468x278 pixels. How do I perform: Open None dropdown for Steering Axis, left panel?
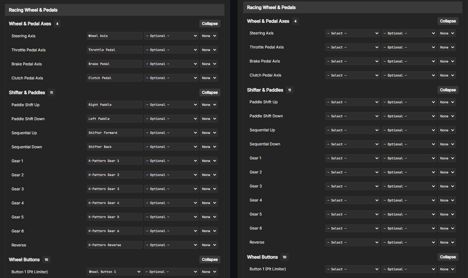[x=209, y=36]
